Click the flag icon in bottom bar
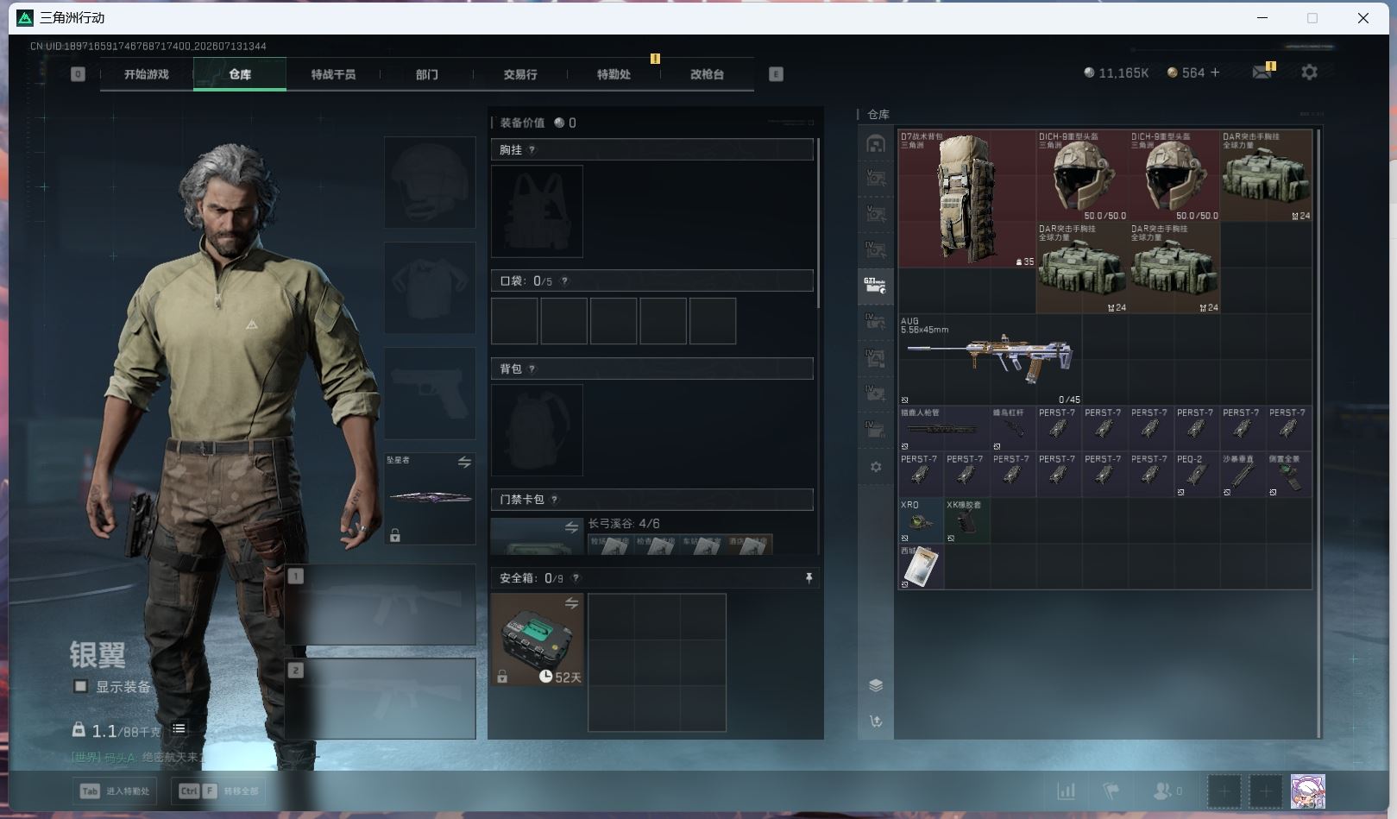Image resolution: width=1397 pixels, height=819 pixels. point(1111,791)
